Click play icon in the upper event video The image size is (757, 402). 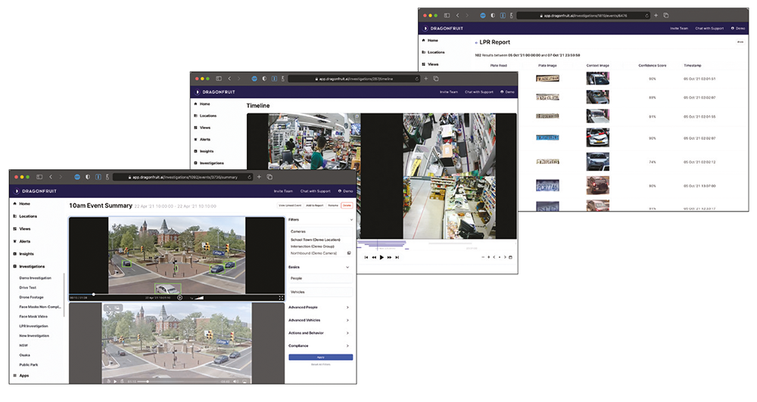click(179, 298)
